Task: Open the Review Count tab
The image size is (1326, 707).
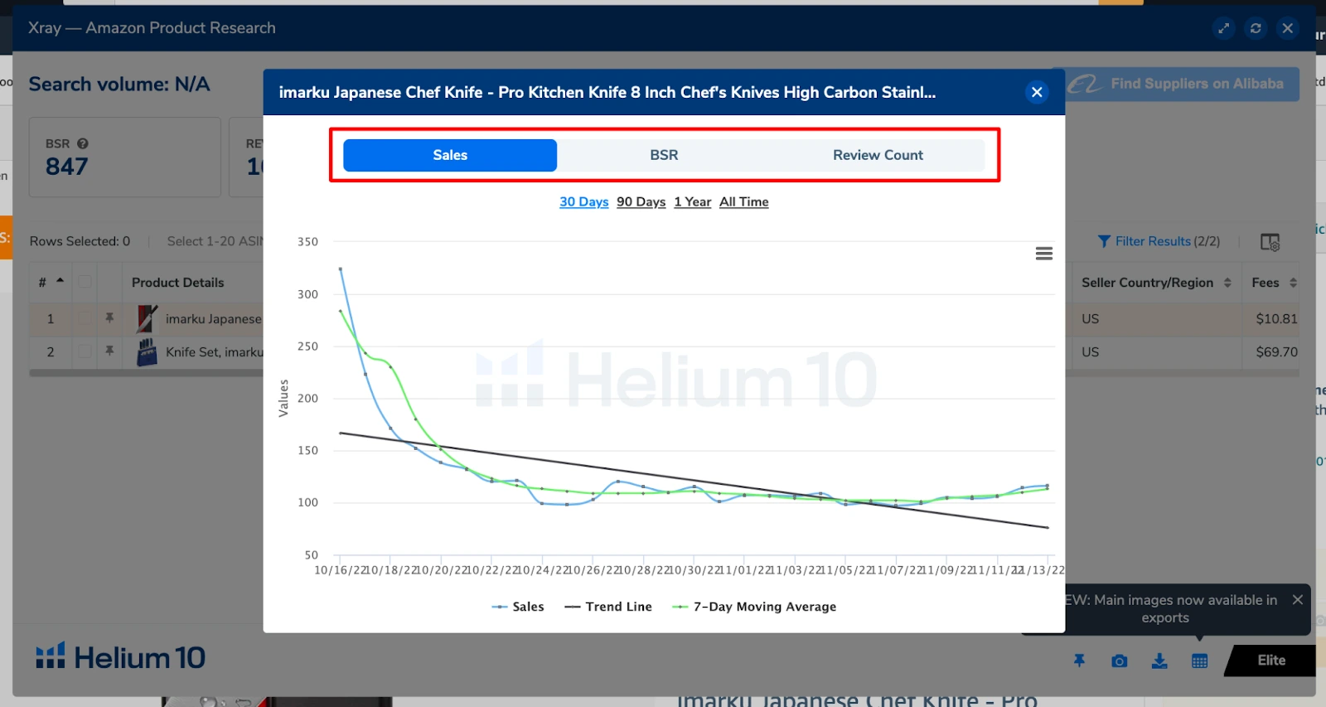Action: pos(878,155)
